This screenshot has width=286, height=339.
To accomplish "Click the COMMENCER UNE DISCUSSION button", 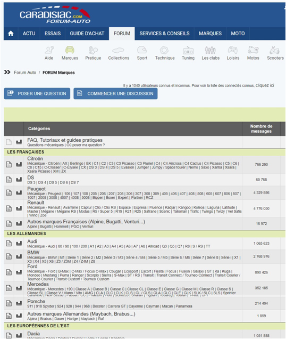I will coord(115,94).
